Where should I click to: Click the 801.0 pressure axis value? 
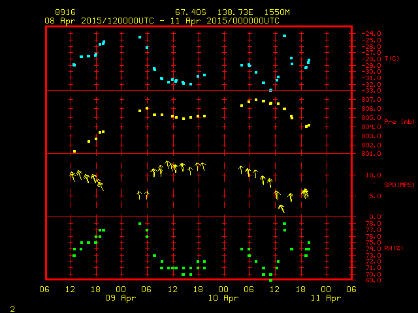click(371, 154)
